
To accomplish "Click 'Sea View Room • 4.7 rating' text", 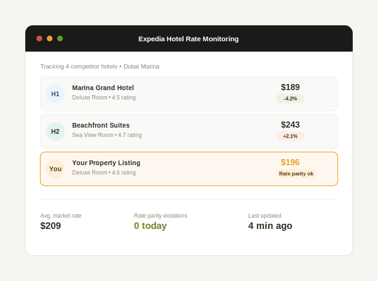I will point(107,135).
